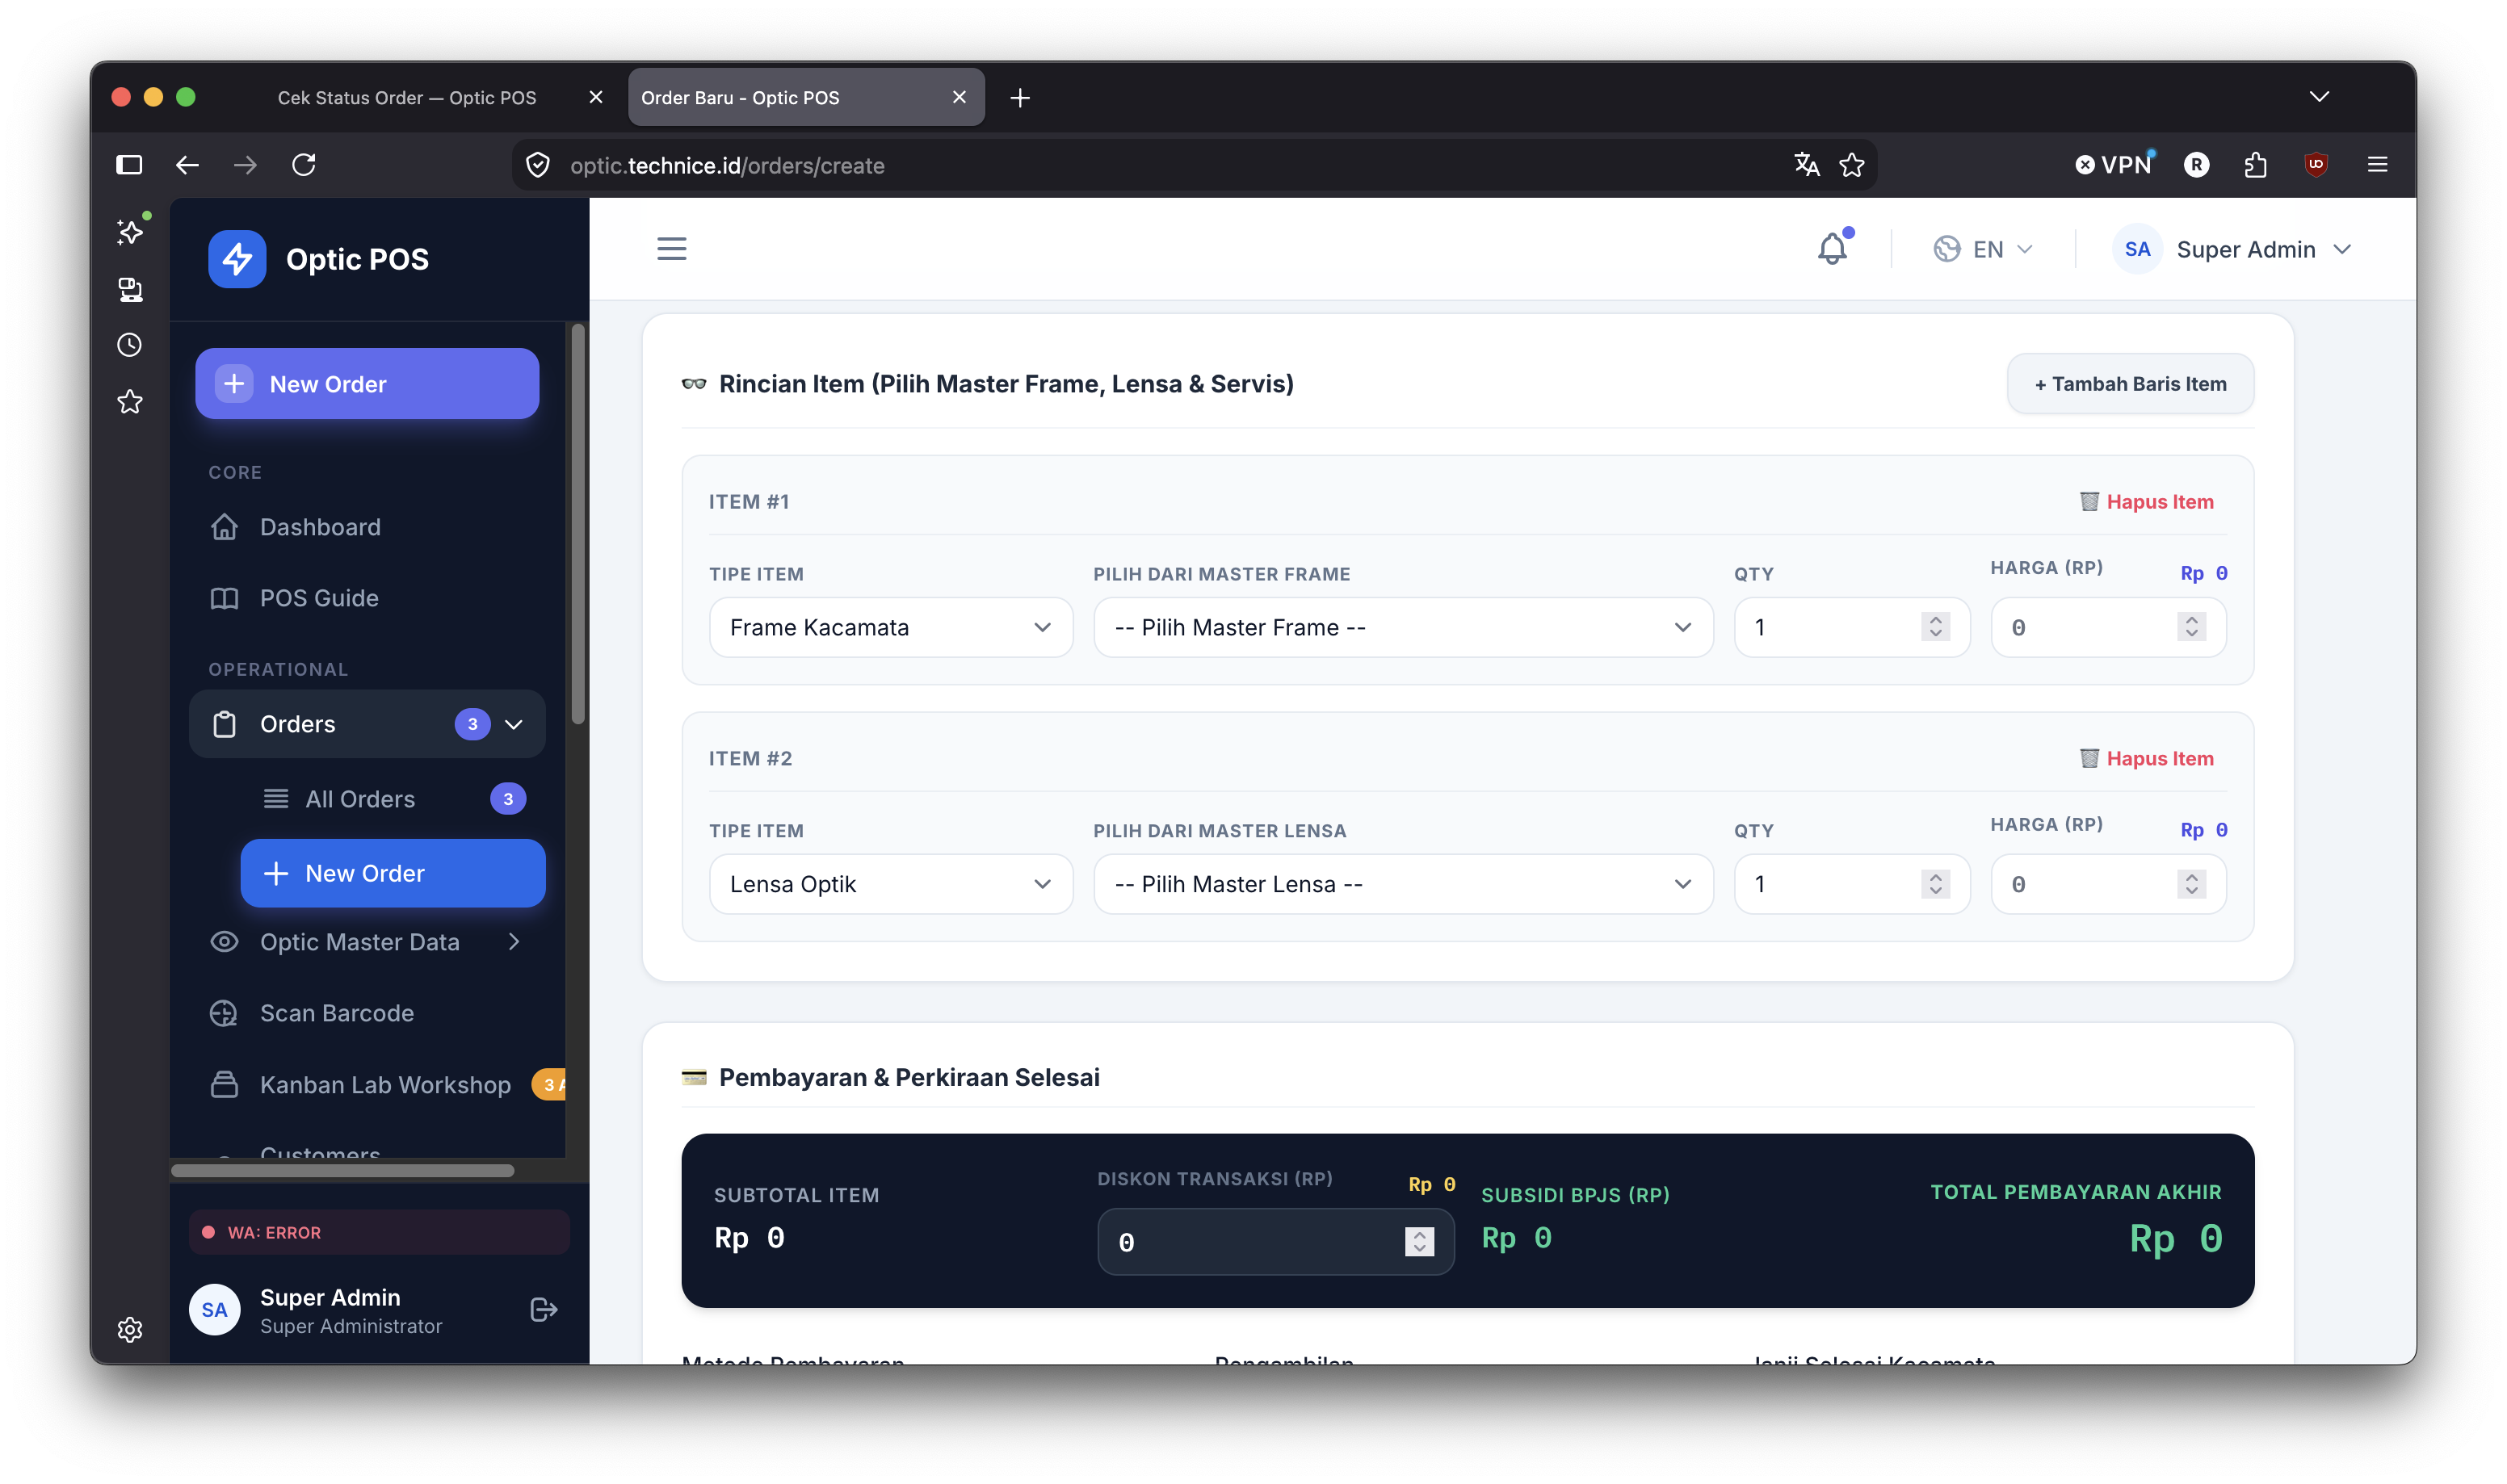Viewport: 2507px width, 1484px height.
Task: Click the browser history clock icon
Action: coord(130,345)
